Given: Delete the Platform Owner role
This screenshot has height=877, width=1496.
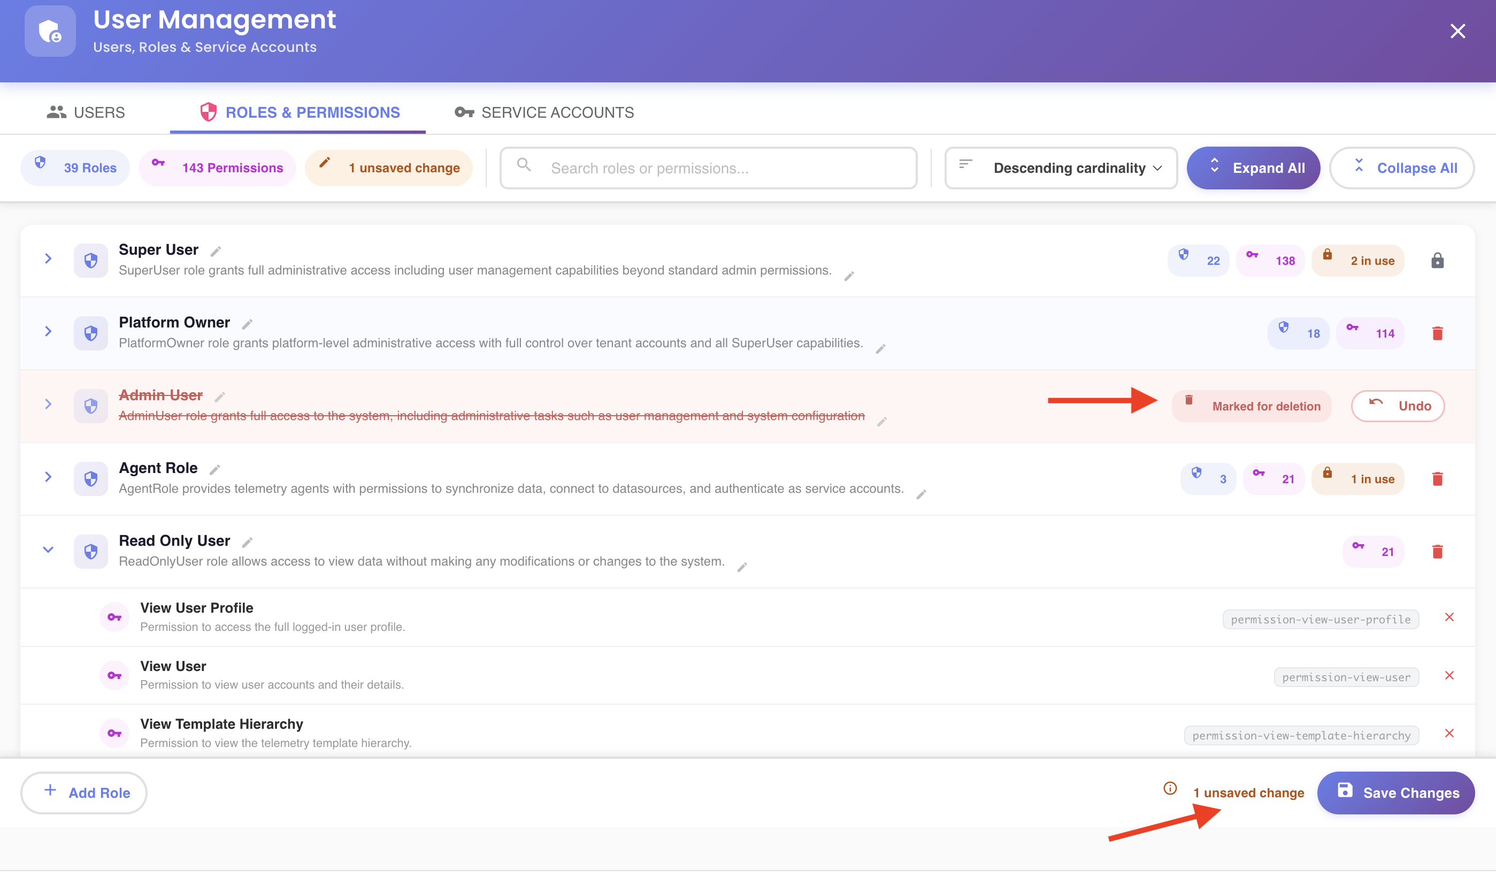Looking at the screenshot, I should [1437, 333].
